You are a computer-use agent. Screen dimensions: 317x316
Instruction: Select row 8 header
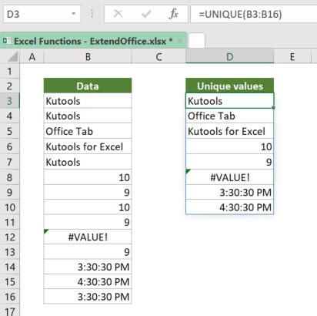[x=10, y=177]
